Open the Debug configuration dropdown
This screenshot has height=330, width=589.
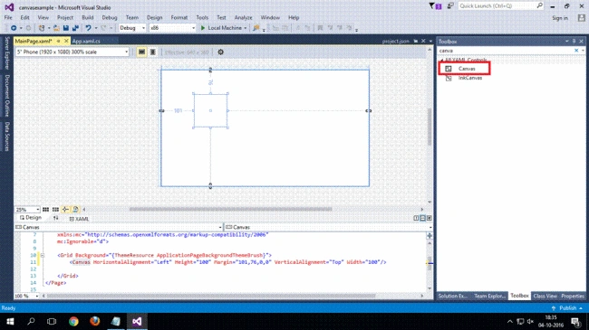(x=132, y=28)
